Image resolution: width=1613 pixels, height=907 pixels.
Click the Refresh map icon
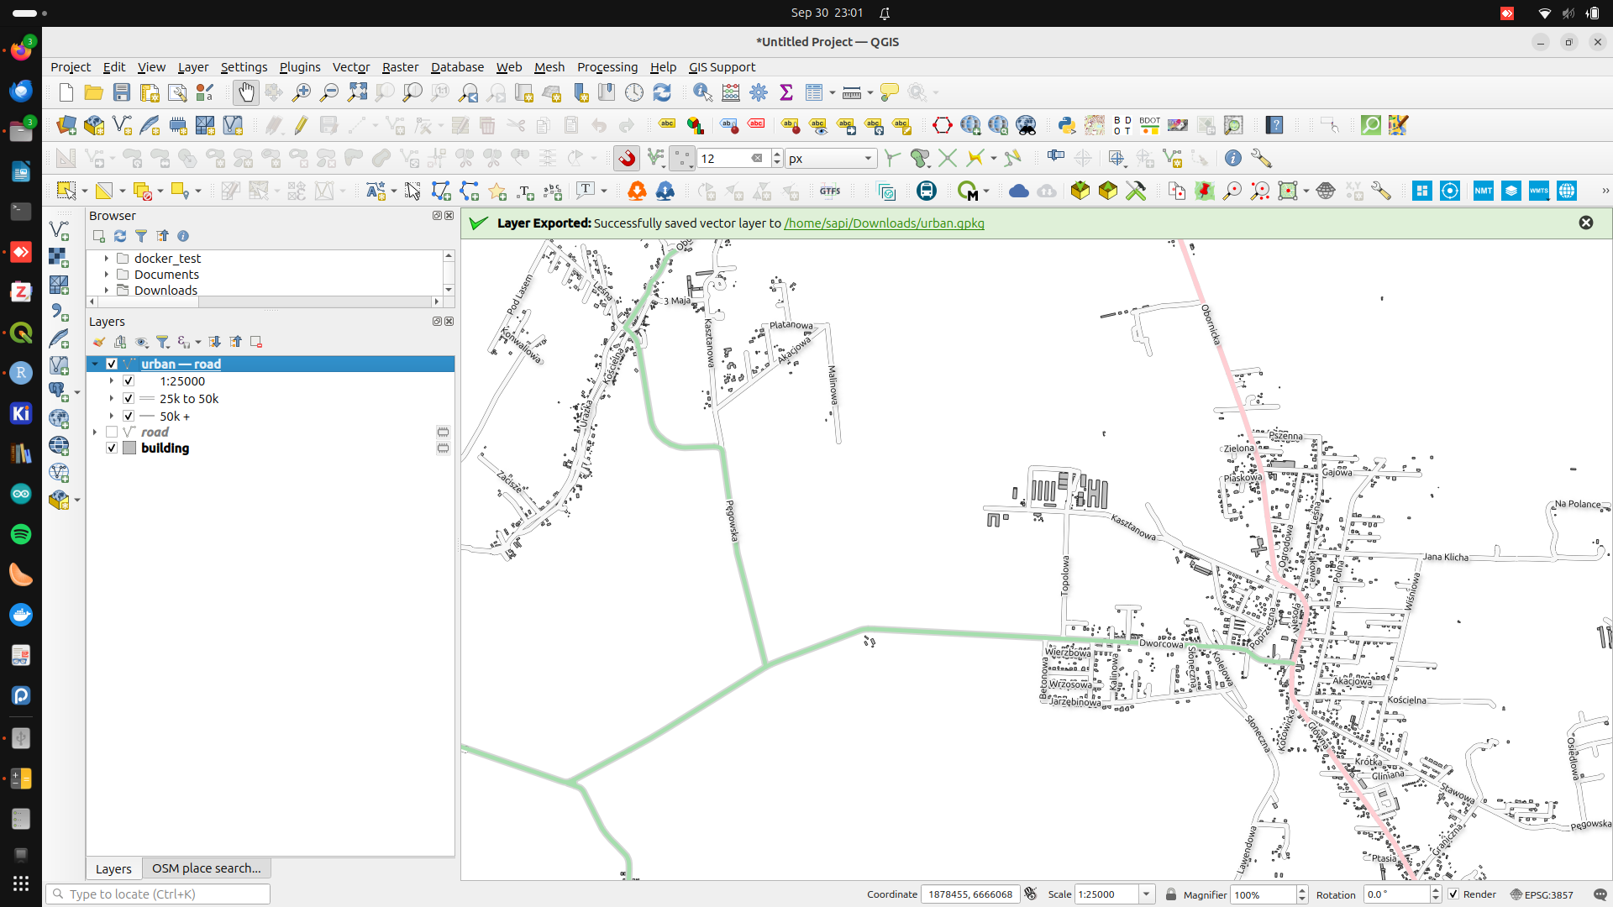point(662,92)
